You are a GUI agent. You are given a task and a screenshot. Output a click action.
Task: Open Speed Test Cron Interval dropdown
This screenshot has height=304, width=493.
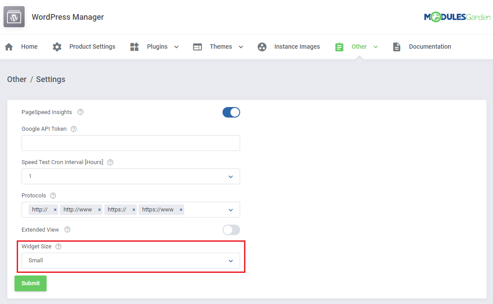click(131, 176)
